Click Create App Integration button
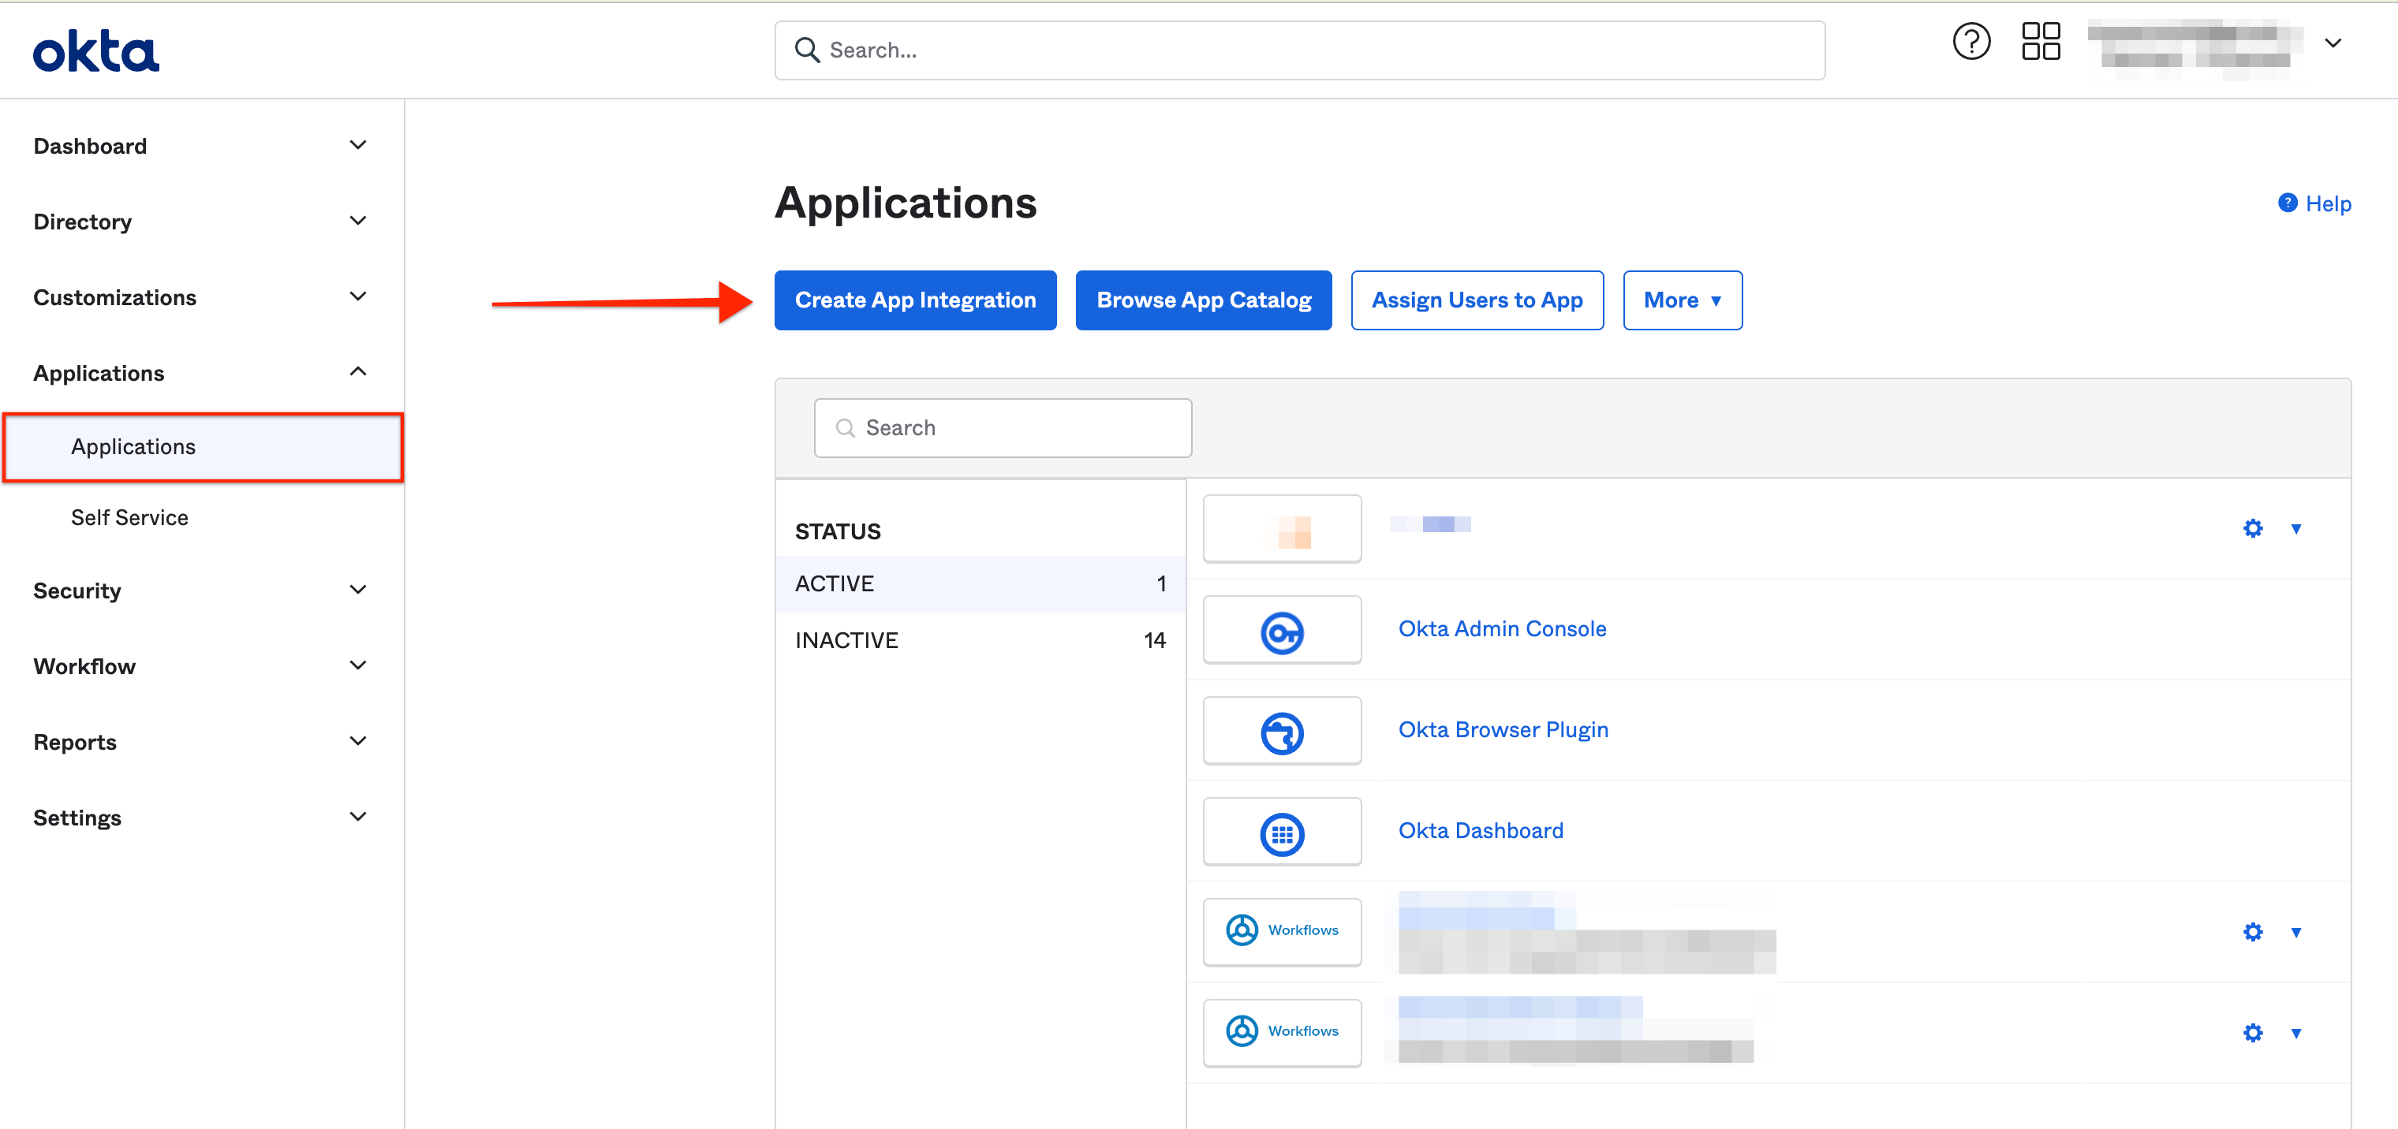Screen dimensions: 2398x1129 [915, 300]
